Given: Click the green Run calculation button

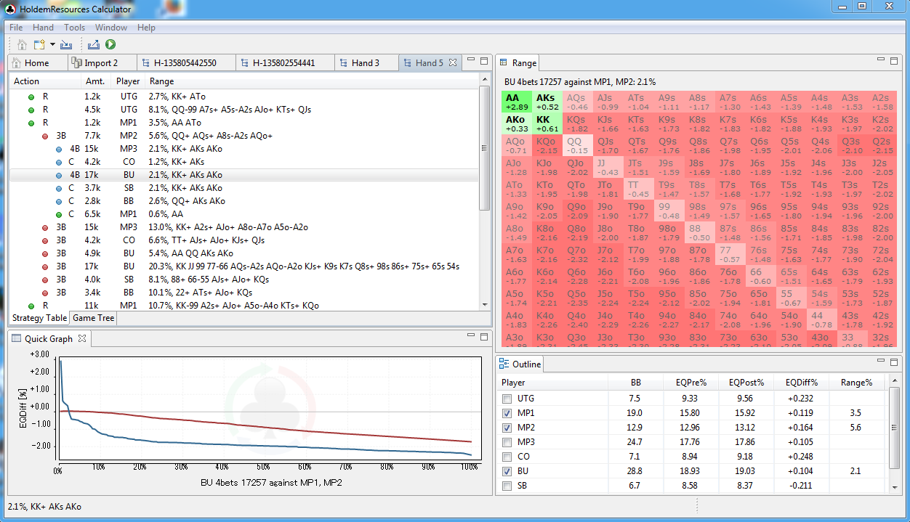Looking at the screenshot, I should 110,45.
